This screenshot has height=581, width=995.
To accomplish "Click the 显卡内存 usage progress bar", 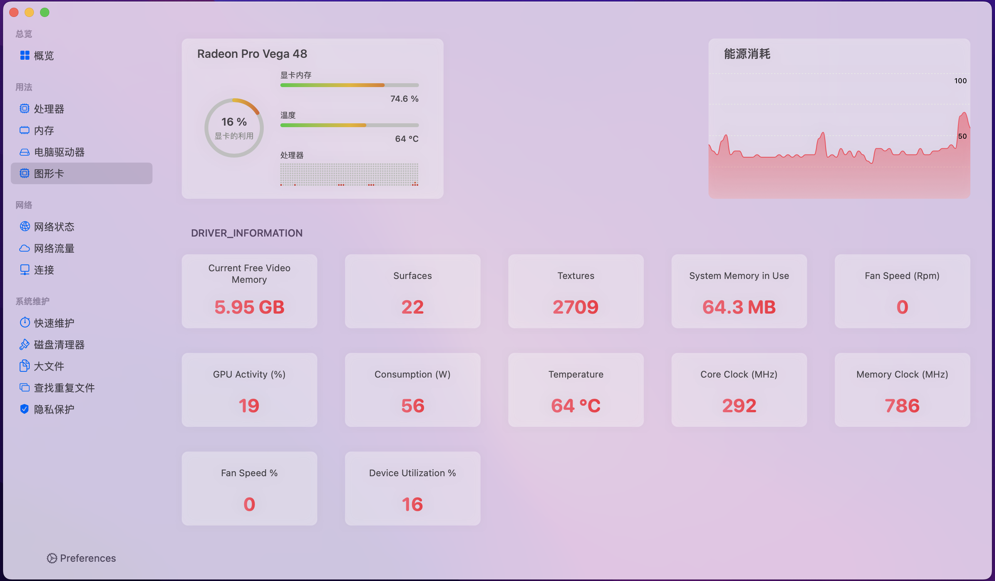I will click(x=349, y=85).
